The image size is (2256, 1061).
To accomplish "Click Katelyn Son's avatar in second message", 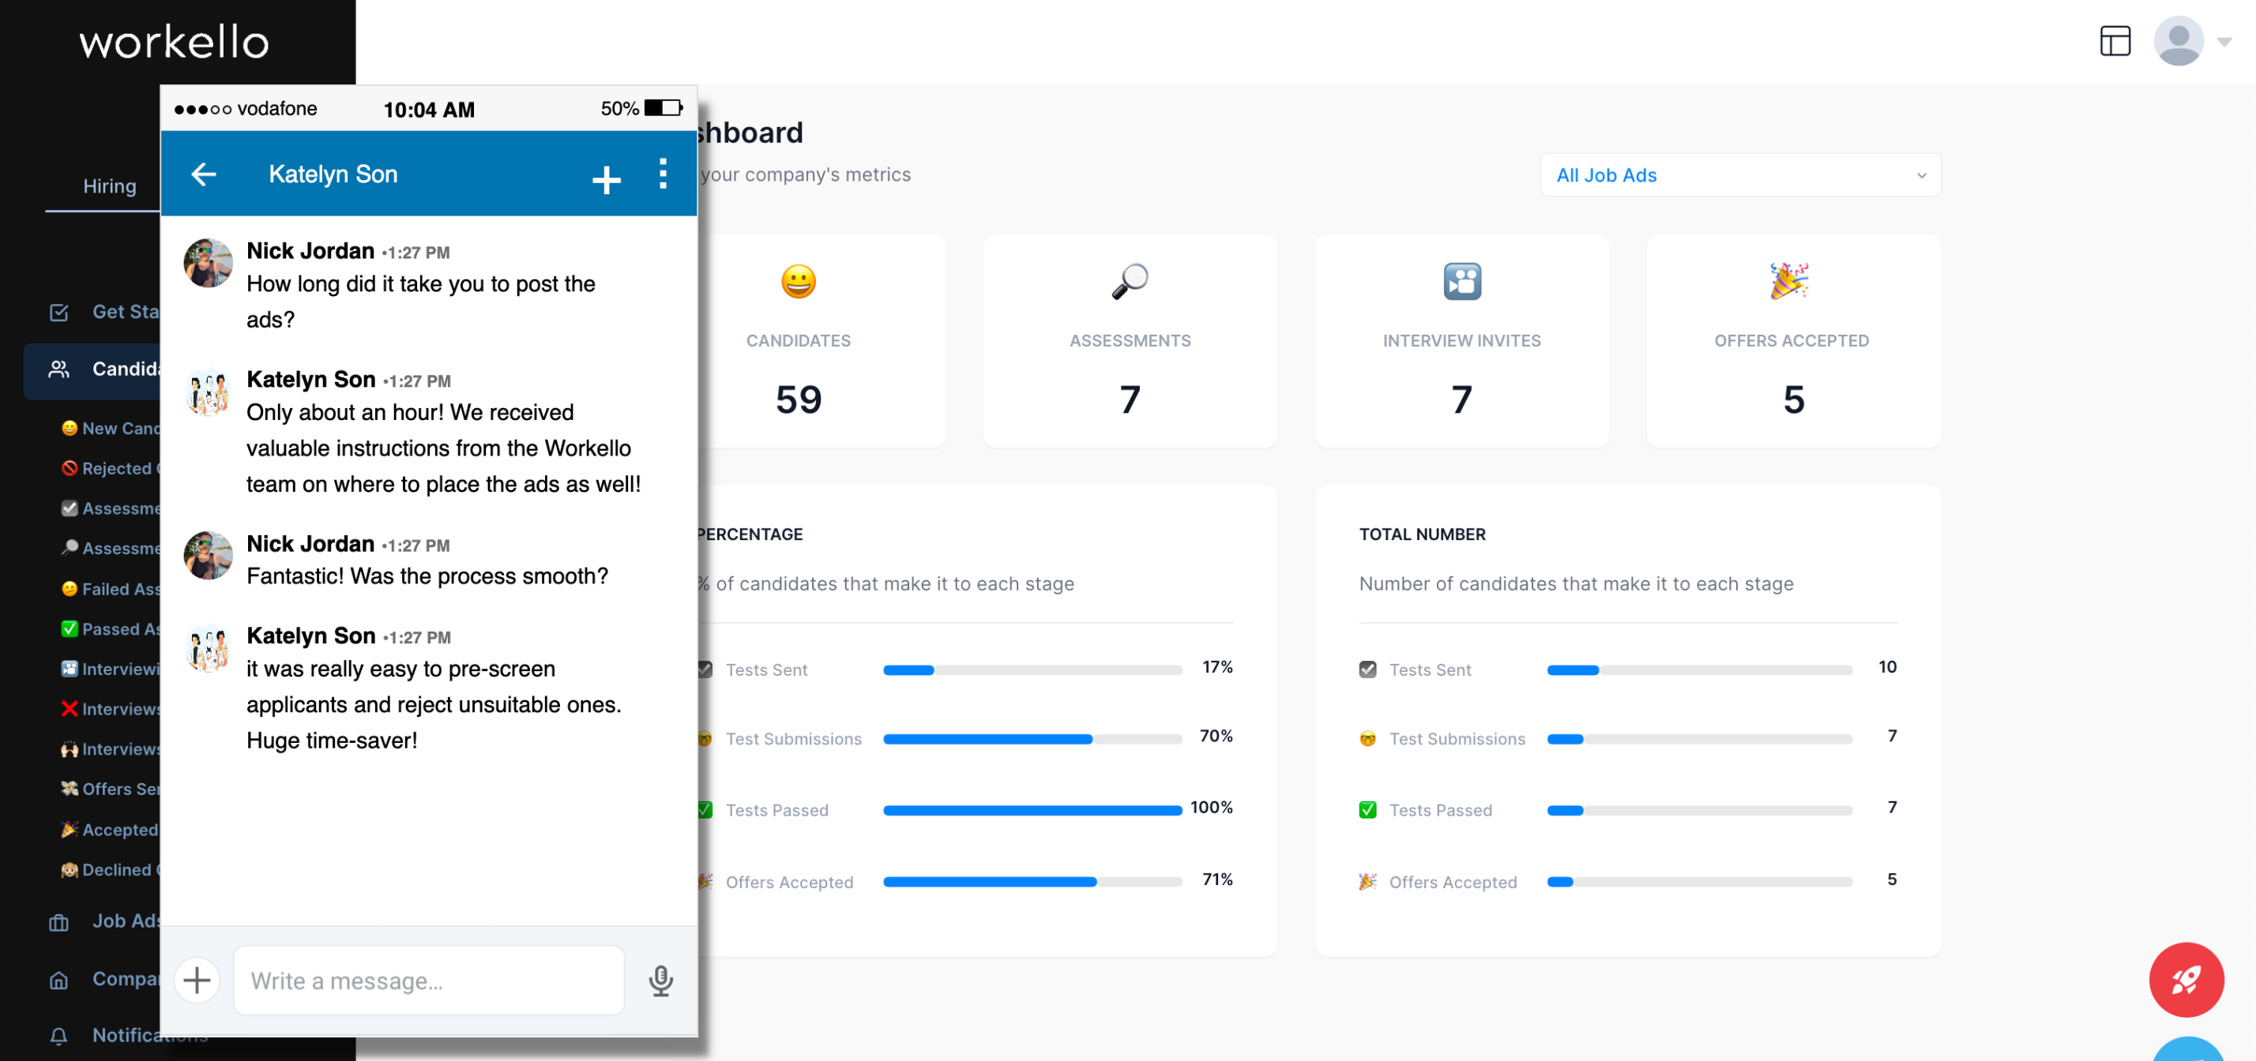I will (x=209, y=392).
